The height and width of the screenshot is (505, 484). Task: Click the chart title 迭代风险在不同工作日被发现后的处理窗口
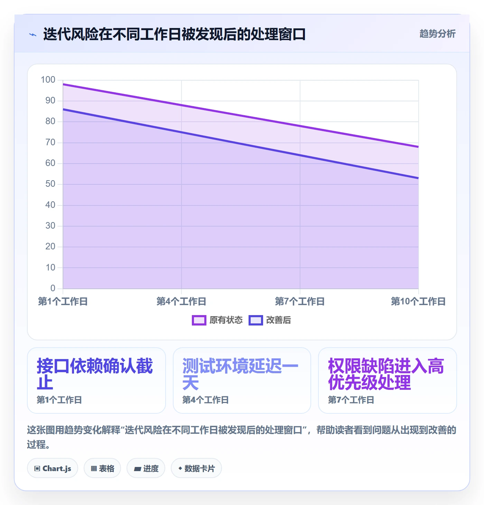(174, 35)
